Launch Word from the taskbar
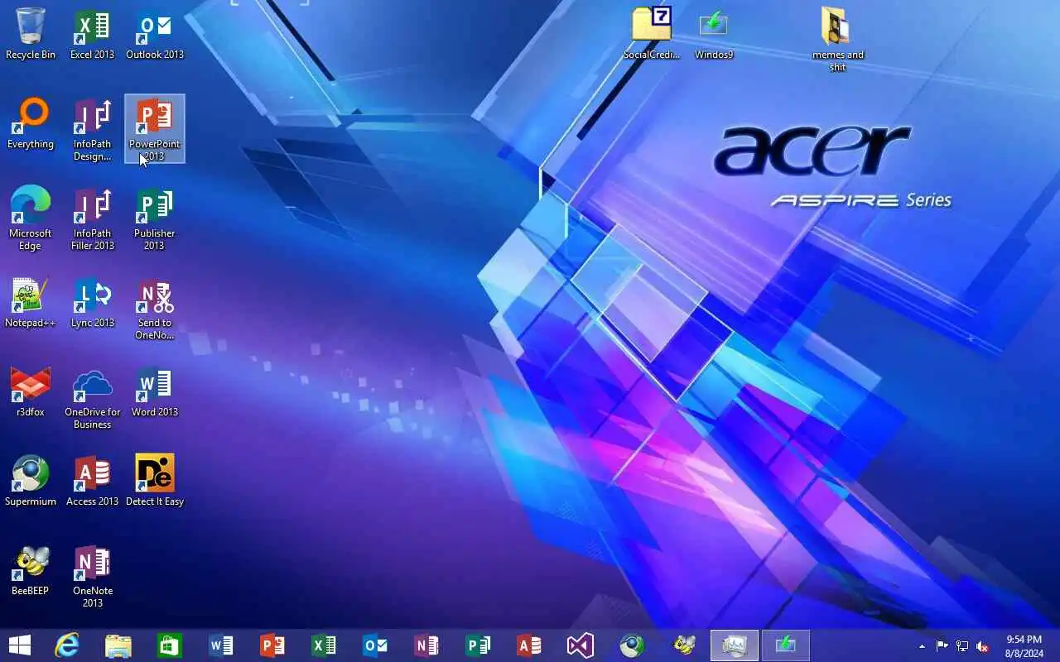This screenshot has width=1060, height=662. coord(221,645)
